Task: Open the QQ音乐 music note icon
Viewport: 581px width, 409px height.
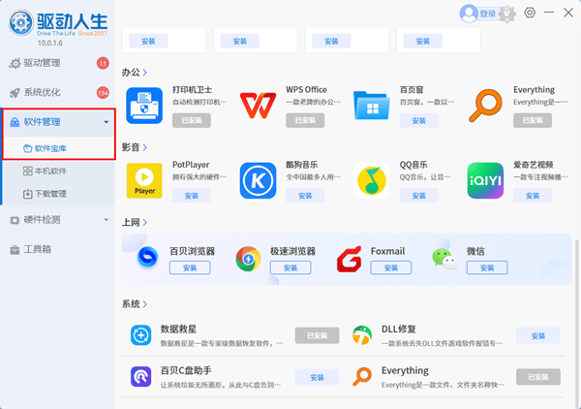Action: tap(371, 180)
